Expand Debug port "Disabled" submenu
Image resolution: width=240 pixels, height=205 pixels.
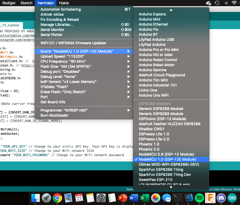[x=84, y=72]
